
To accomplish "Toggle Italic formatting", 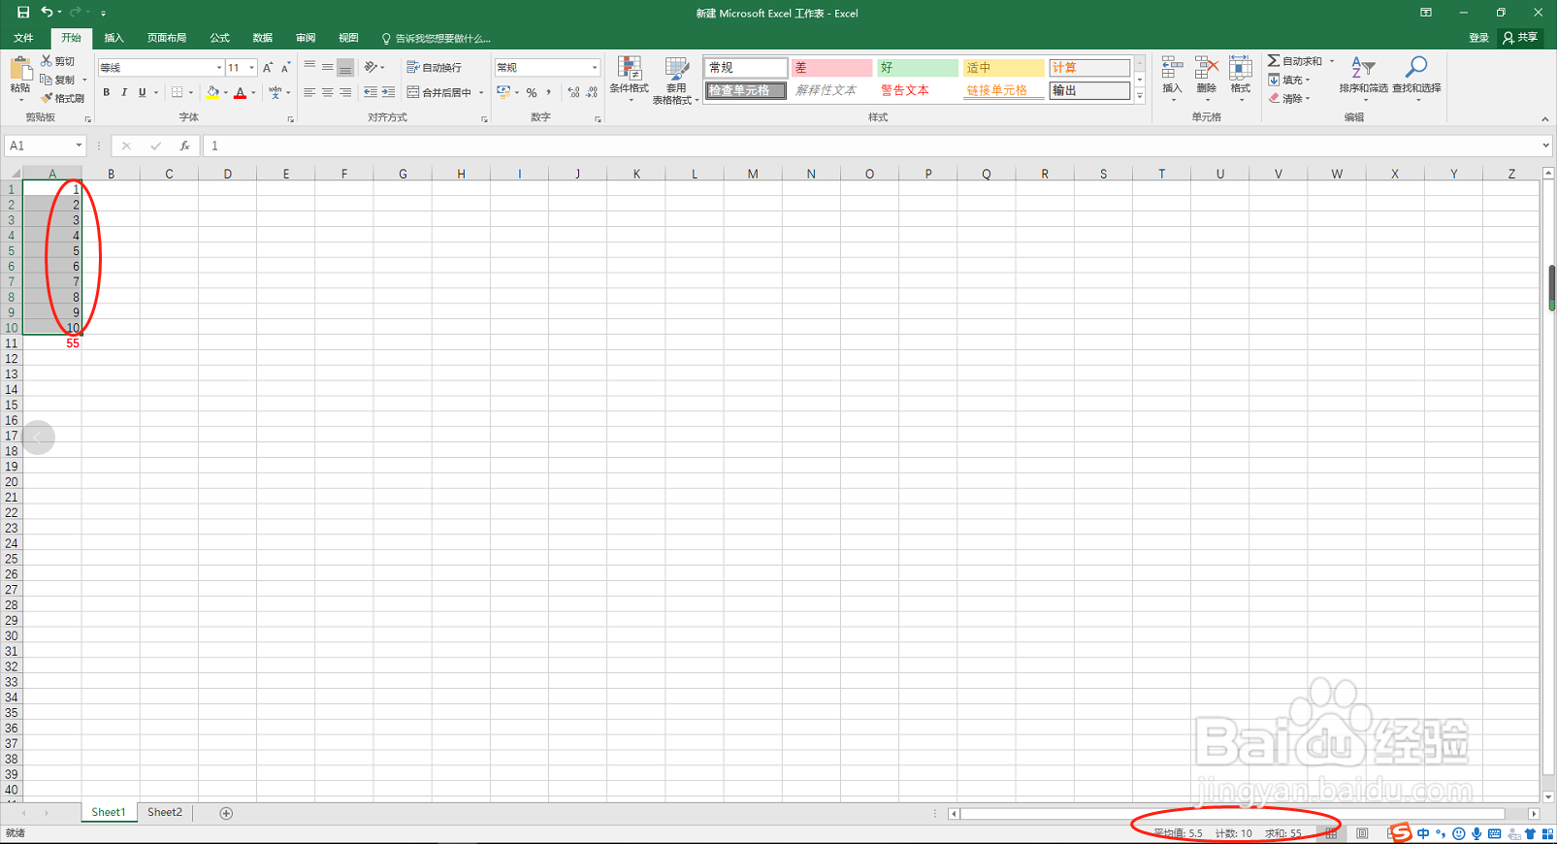I will point(124,92).
